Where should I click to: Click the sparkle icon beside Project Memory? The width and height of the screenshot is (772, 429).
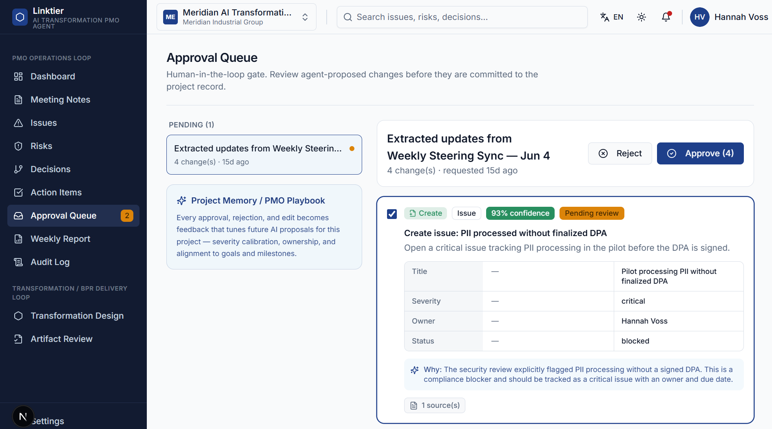181,201
